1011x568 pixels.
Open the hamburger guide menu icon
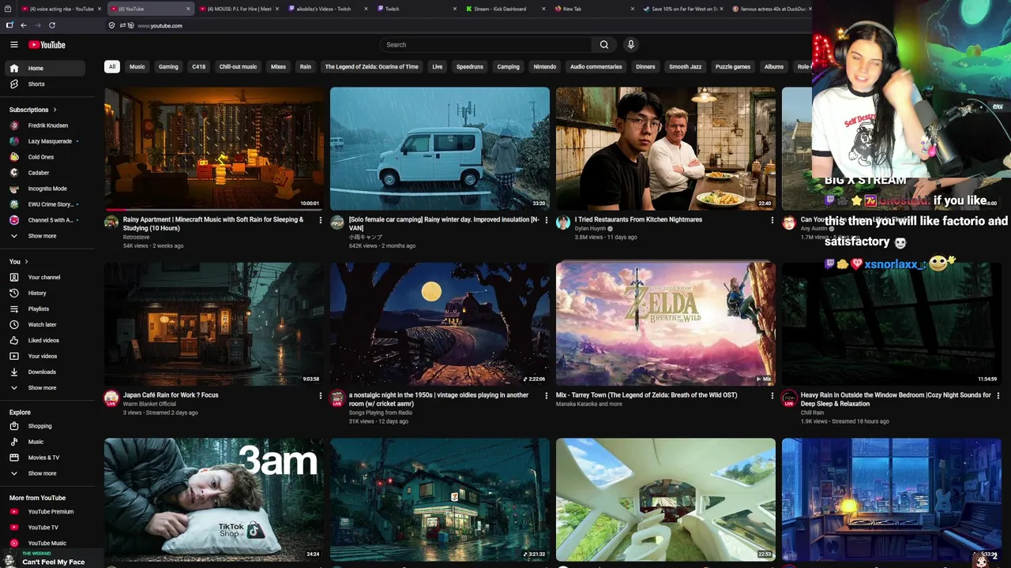point(13,45)
